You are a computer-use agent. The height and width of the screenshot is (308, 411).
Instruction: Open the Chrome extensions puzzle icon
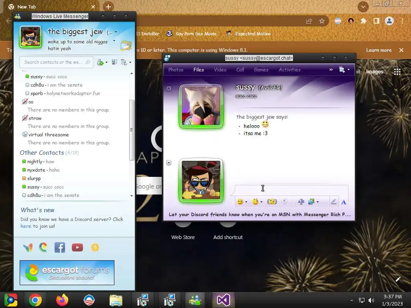(x=363, y=21)
